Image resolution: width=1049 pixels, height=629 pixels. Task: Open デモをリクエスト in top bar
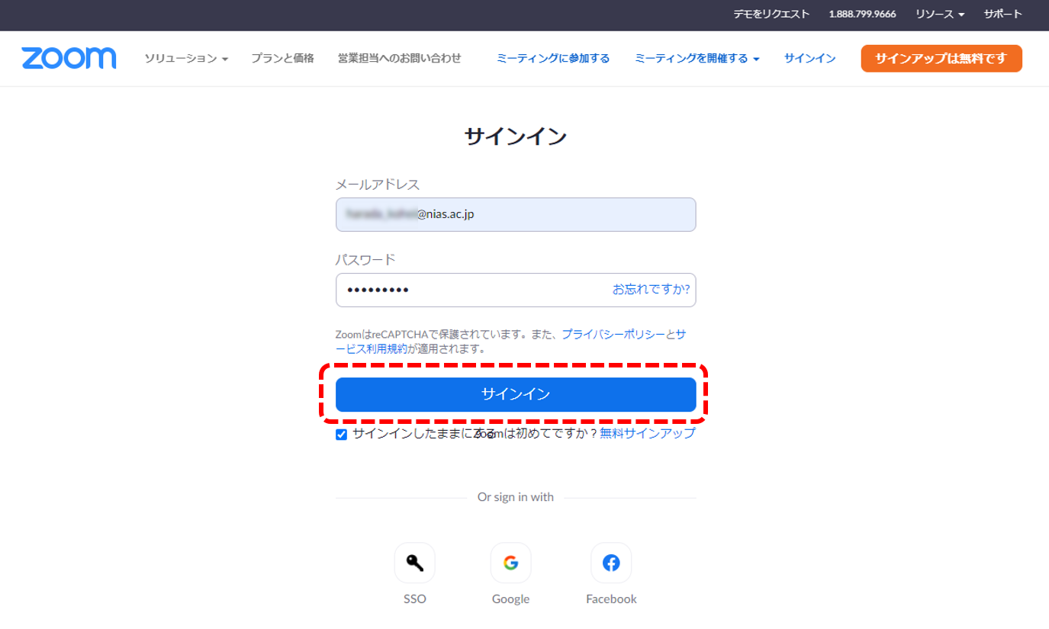pyautogui.click(x=771, y=14)
